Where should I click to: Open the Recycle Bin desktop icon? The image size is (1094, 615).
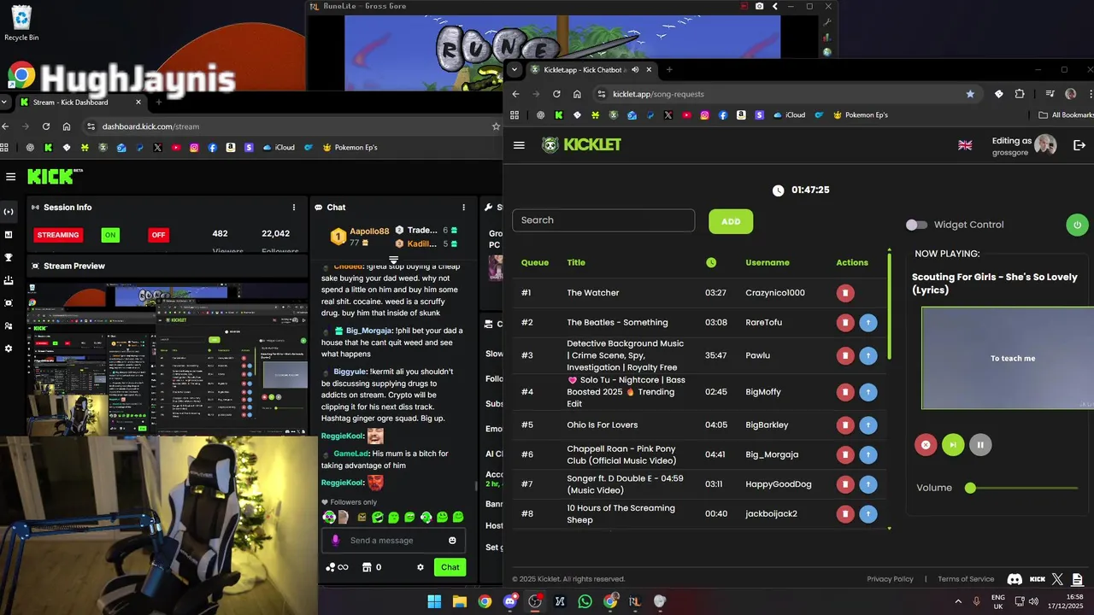pyautogui.click(x=21, y=23)
